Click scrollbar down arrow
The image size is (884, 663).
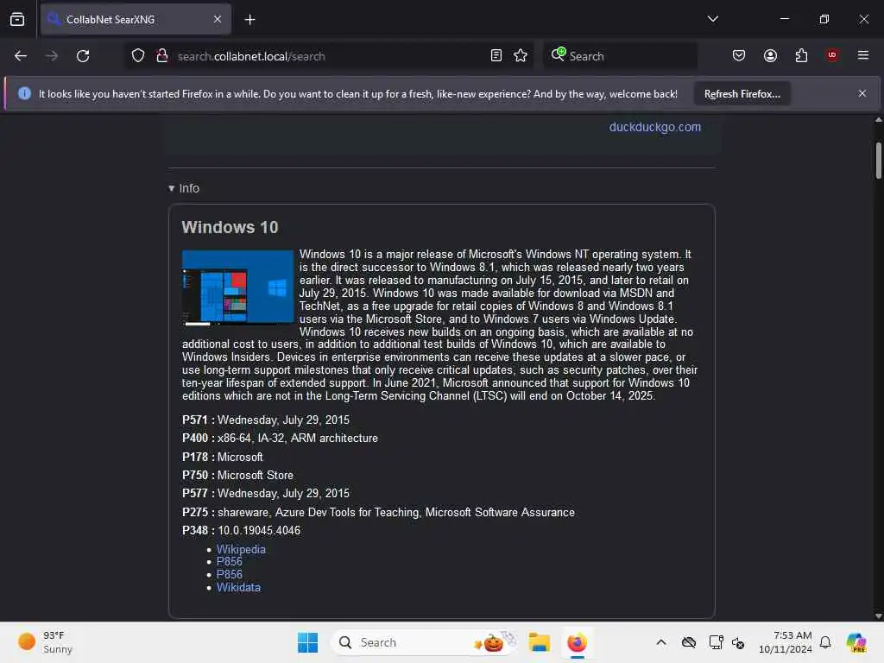tap(878, 616)
